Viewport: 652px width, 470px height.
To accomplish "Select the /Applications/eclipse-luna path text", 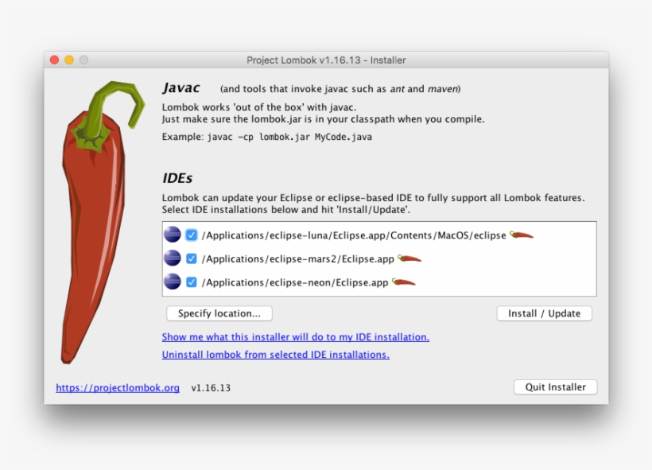I will point(354,235).
